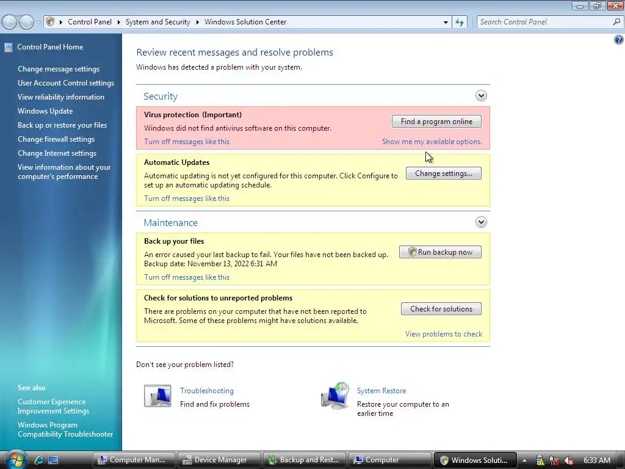
Task: Open Customer Experience Improvement Settings
Action: click(54, 406)
